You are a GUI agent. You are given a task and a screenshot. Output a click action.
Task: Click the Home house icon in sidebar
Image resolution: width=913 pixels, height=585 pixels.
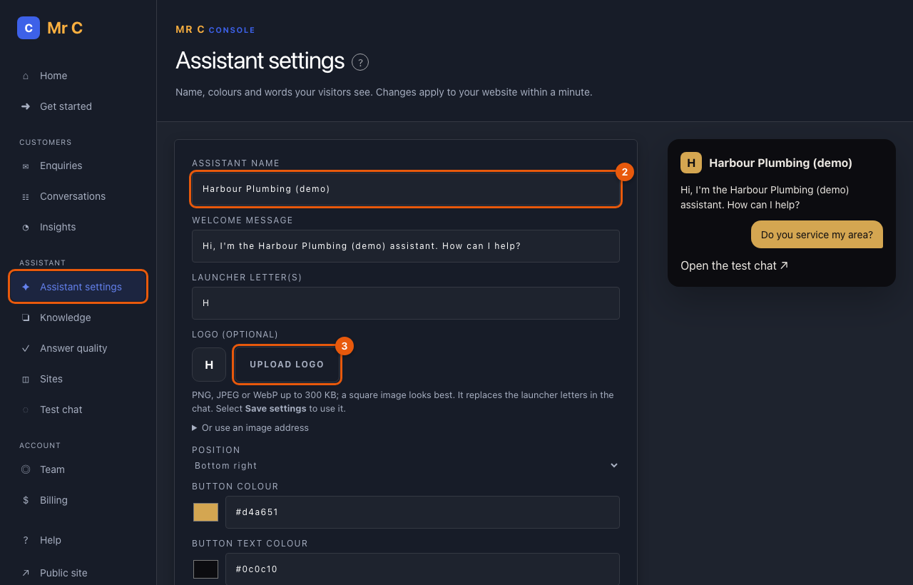click(x=26, y=76)
